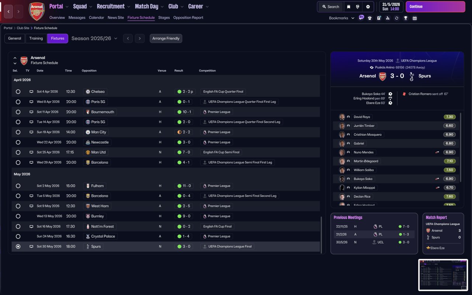Click the Newcastle club badge

coord(88,142)
